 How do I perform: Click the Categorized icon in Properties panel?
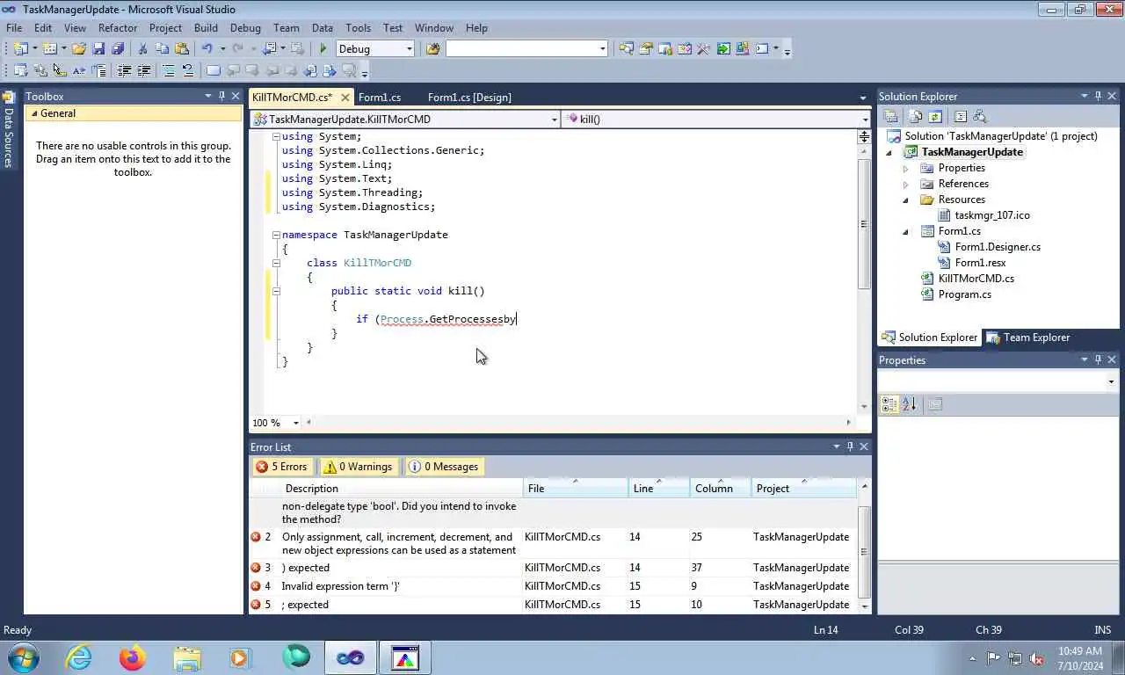coord(889,404)
